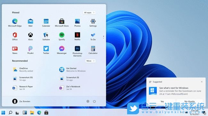Open Screenshot (10) file
Image resolution: width=208 pixels, height=116 pixels.
23,79
